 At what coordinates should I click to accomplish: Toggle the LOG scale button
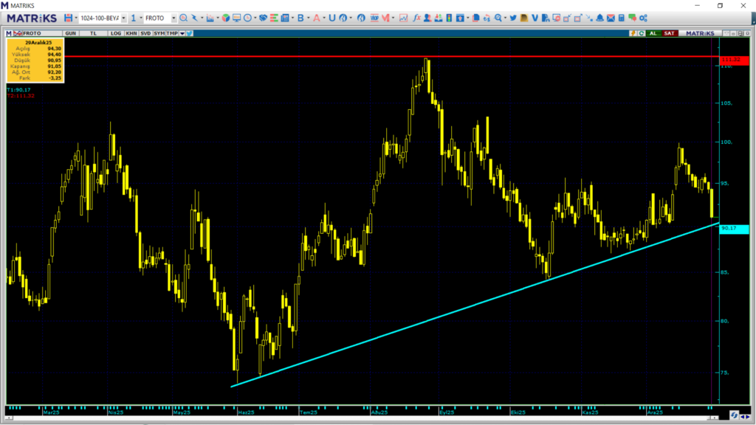pyautogui.click(x=116, y=33)
